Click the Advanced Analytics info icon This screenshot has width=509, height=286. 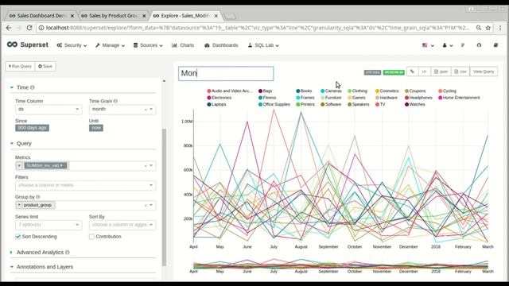(67, 253)
